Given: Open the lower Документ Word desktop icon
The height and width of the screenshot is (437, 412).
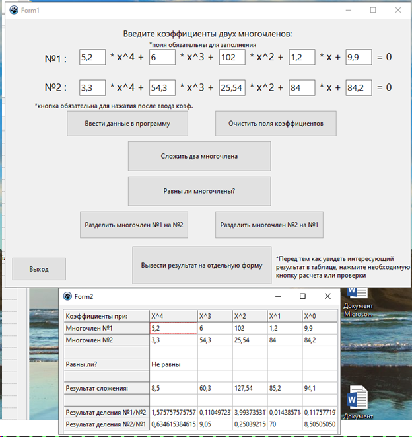Looking at the screenshot, I should click(x=358, y=402).
